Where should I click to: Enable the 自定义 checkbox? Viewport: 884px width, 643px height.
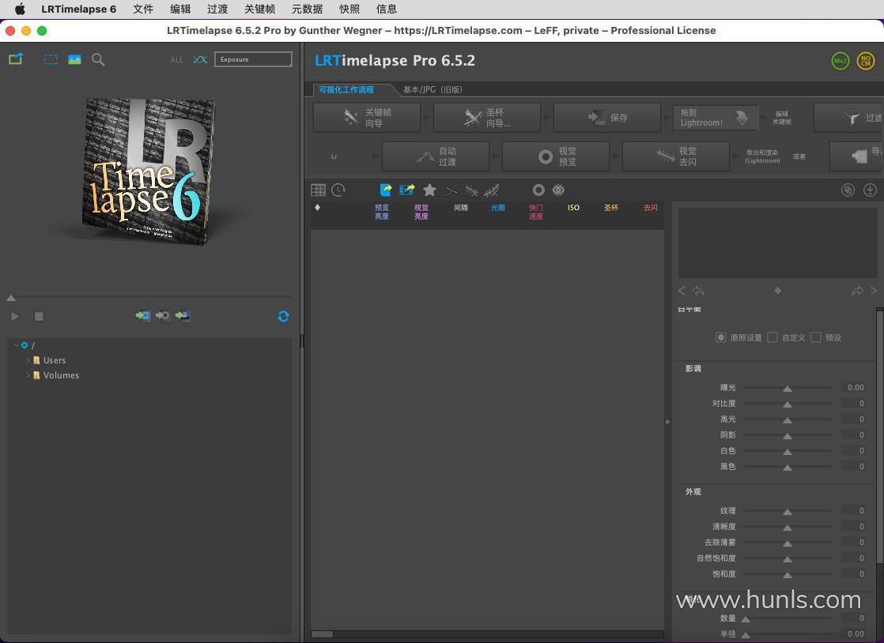tap(773, 337)
